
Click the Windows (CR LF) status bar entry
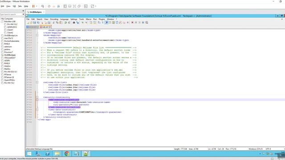tap(256, 149)
